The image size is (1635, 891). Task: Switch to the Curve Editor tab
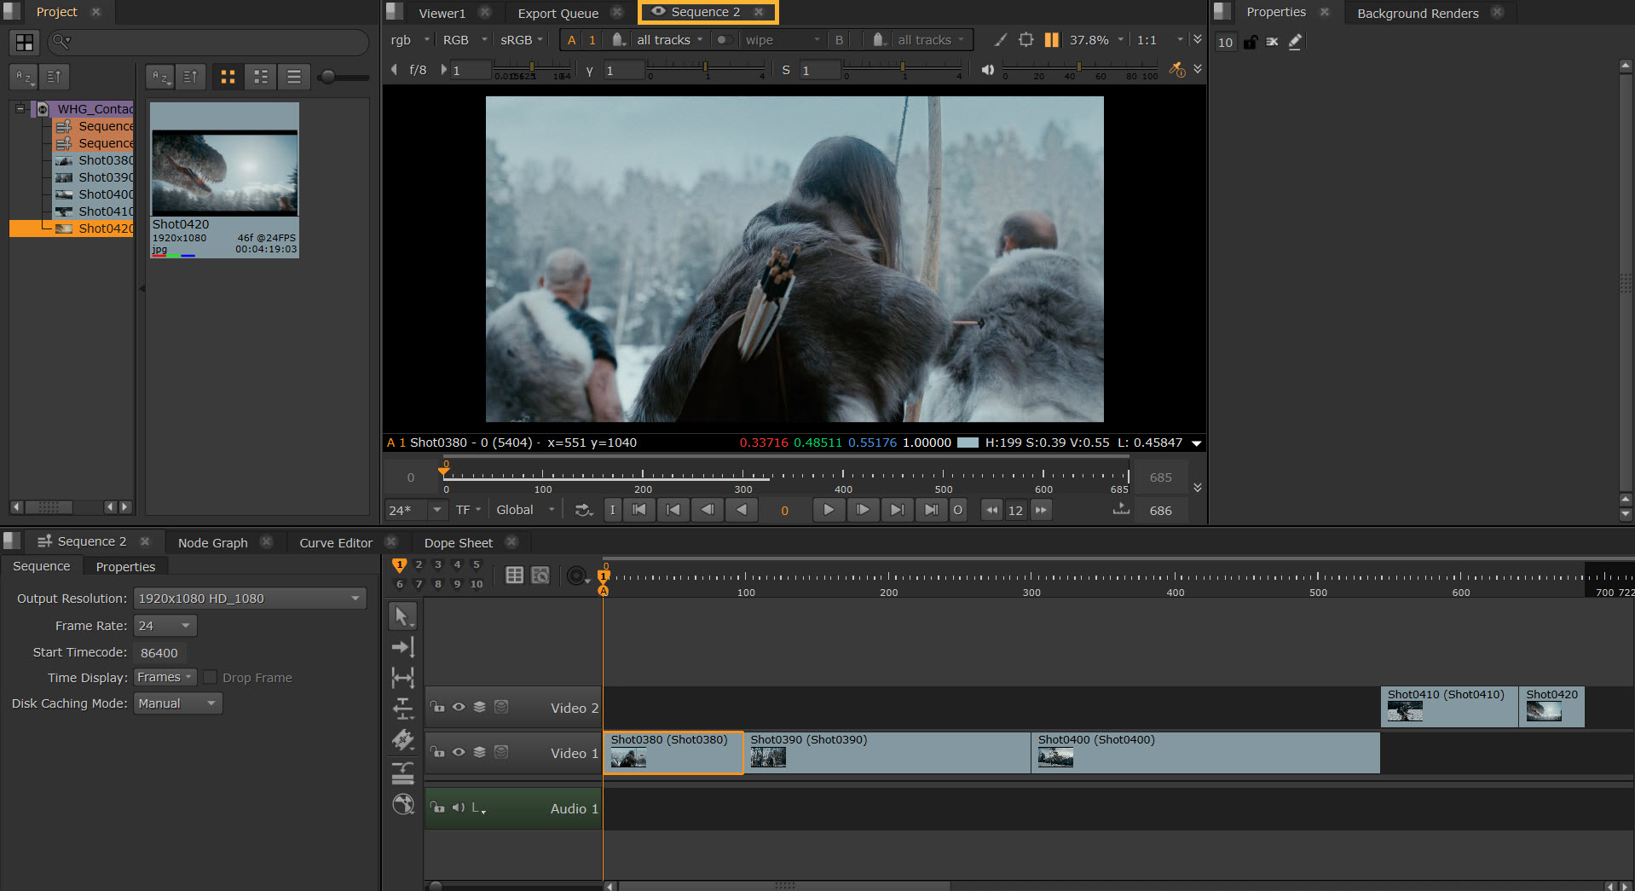336,543
